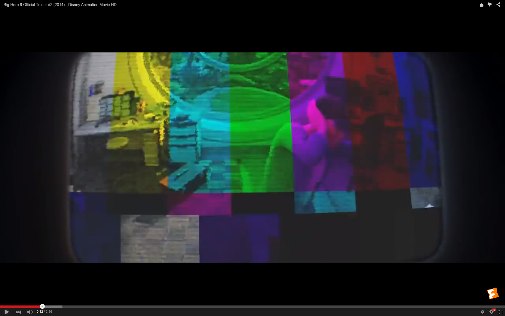
Task: Dislike the video with thumbs down
Action: coord(490,5)
